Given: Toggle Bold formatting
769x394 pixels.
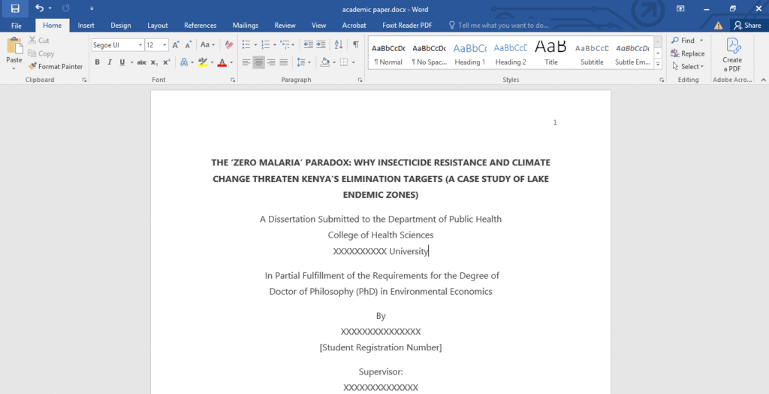Looking at the screenshot, I should click(x=98, y=62).
